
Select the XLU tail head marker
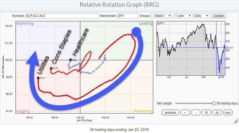38,78
